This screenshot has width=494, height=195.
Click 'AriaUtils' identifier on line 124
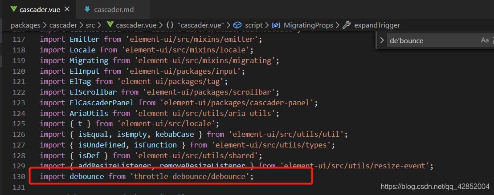[x=89, y=113]
